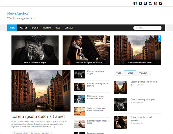This screenshot has width=173, height=134.
Task: Click the NewsAnchor site title
Action: (18, 13)
